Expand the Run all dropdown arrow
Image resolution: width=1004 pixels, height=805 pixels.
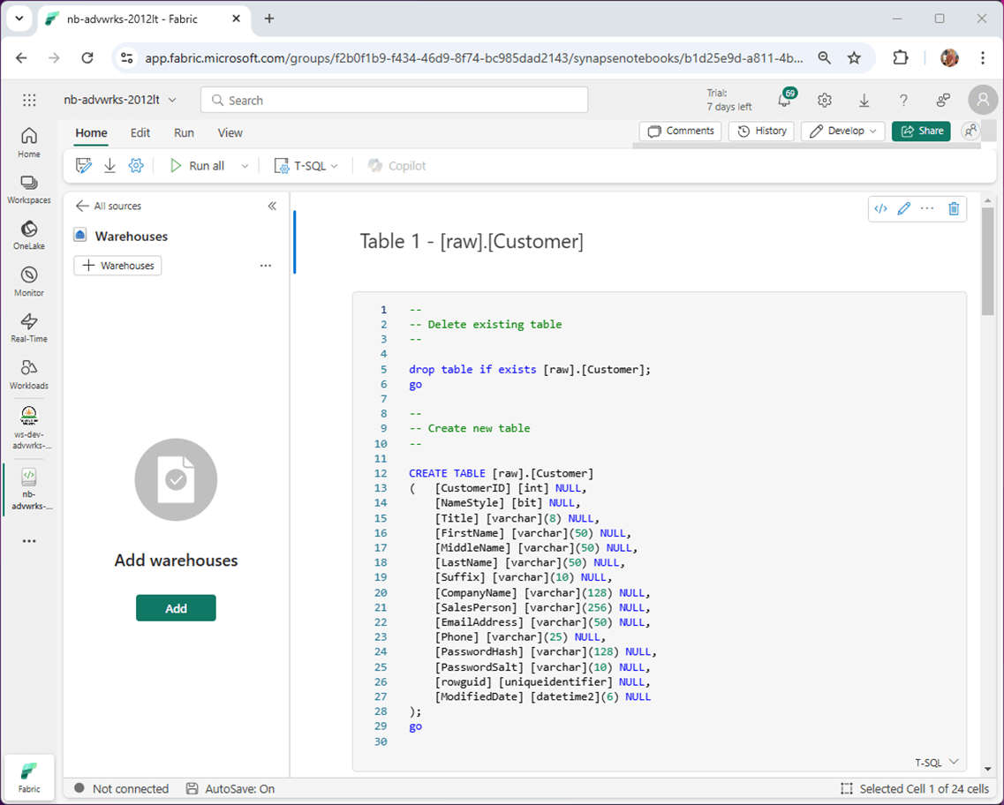click(245, 166)
